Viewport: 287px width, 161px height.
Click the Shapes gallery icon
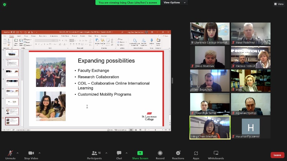(97, 40)
